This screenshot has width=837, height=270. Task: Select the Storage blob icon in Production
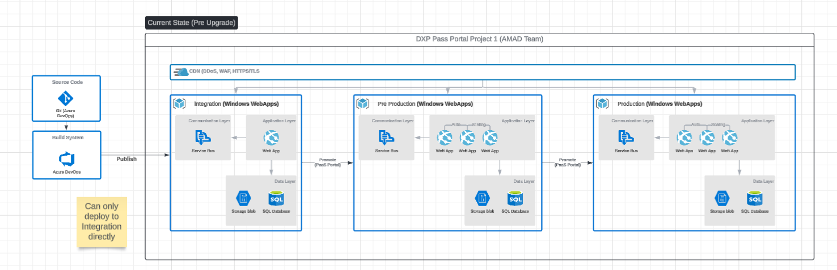click(722, 199)
